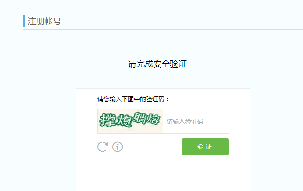Screen dimensions: 303x191
Task: Click the 证 character on the green button
Action: [209, 147]
